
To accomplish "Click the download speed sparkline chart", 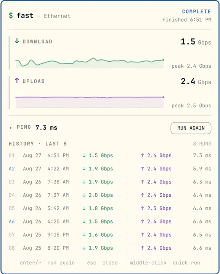I will (x=90, y=63).
